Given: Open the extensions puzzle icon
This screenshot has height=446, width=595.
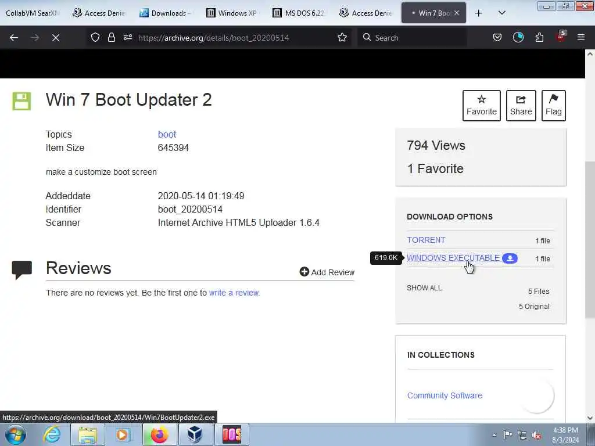Looking at the screenshot, I should [539, 37].
